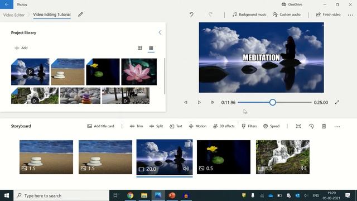
Task: Open Task View on the taskbar
Action: click(x=116, y=195)
